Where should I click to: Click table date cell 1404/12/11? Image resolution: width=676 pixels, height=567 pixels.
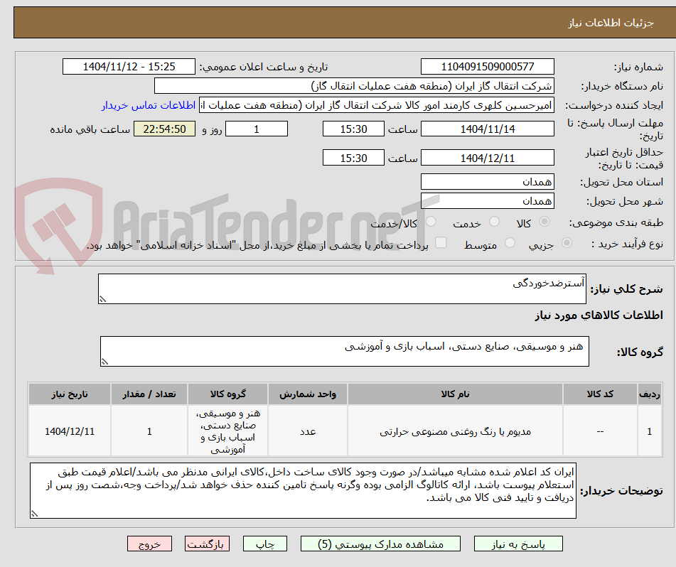click(x=70, y=431)
